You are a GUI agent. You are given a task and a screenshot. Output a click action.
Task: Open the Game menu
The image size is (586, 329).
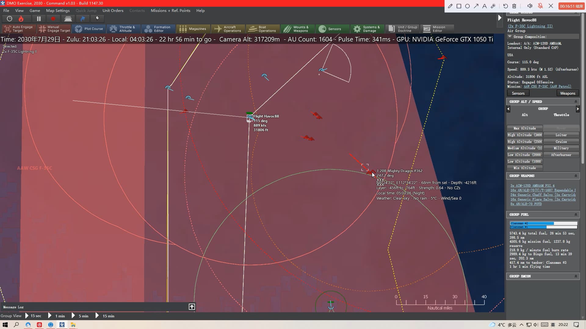pos(35,10)
